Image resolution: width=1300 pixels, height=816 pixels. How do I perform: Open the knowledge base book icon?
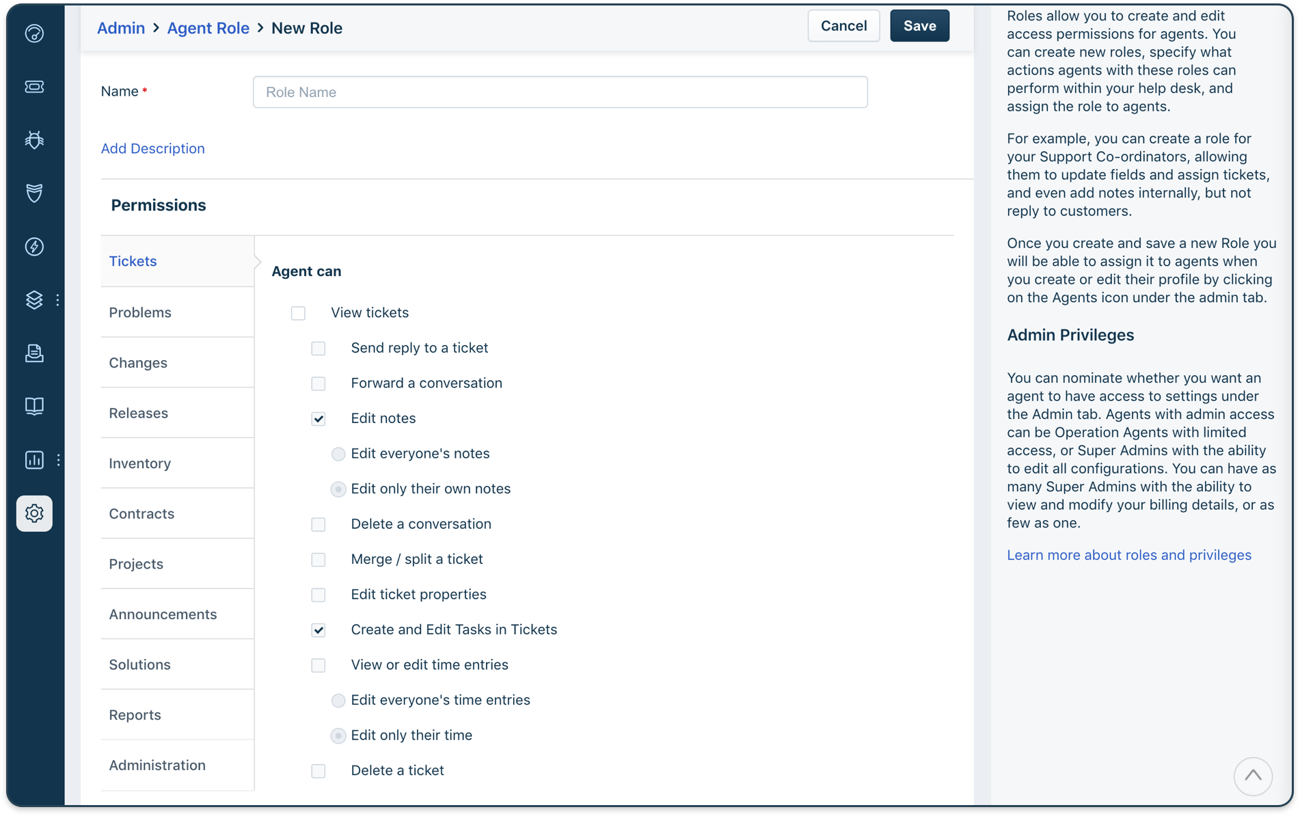[x=34, y=407]
